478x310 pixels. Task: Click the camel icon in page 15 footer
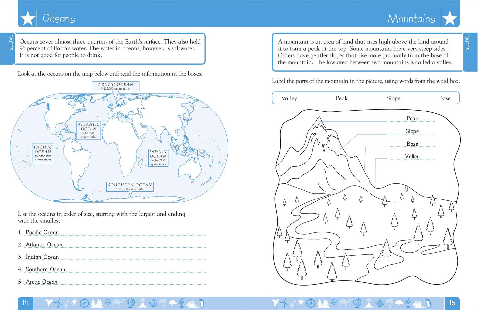[345, 303]
